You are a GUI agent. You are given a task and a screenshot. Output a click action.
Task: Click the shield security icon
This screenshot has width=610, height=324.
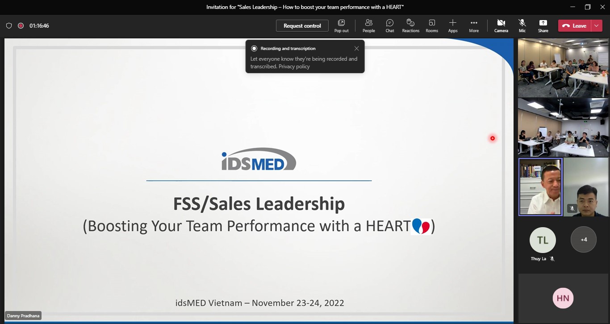(x=8, y=26)
